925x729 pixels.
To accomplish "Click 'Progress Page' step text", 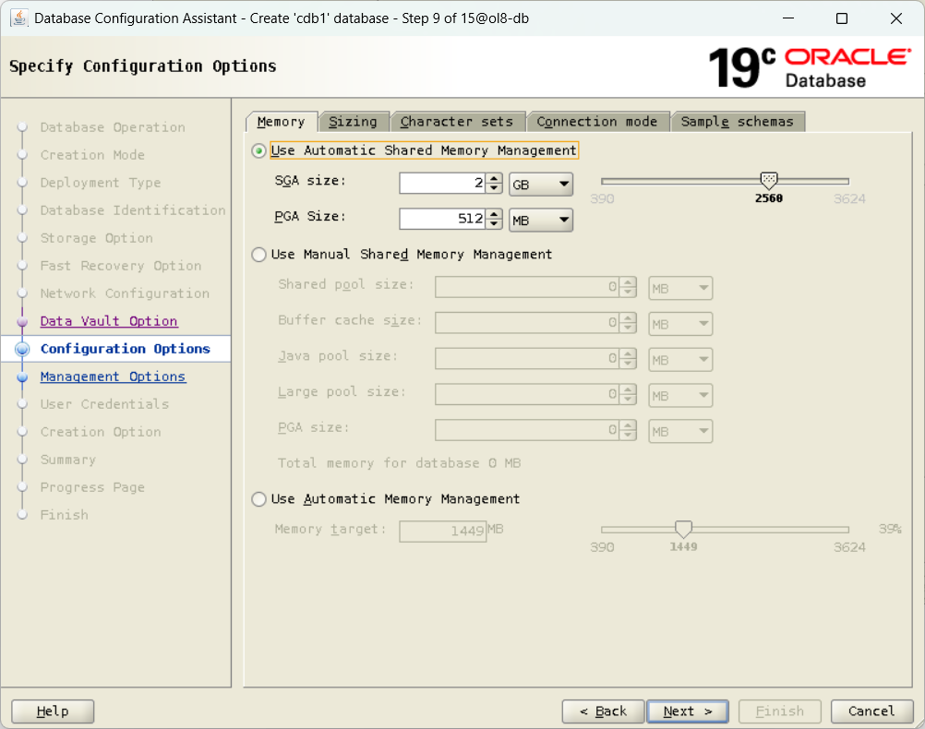I will [x=92, y=488].
